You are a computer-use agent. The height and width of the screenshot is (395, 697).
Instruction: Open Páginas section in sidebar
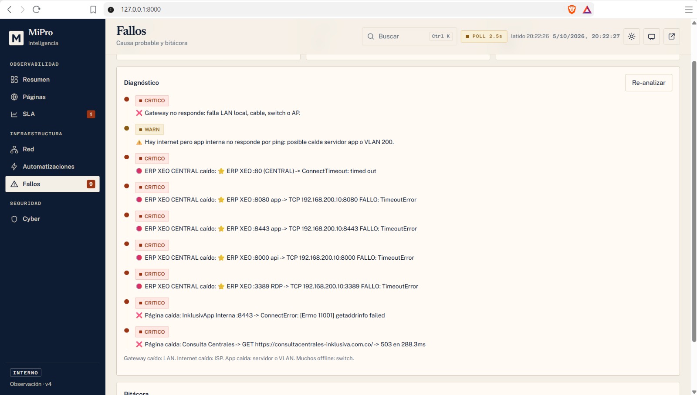tap(52, 97)
